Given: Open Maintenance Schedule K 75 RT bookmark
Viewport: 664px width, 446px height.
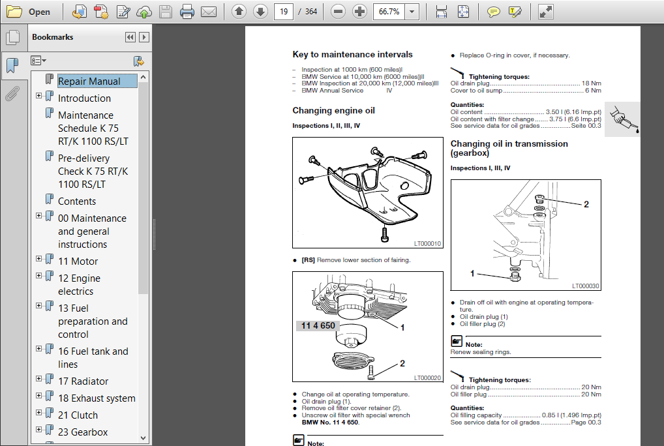Looking at the screenshot, I should coord(93,128).
